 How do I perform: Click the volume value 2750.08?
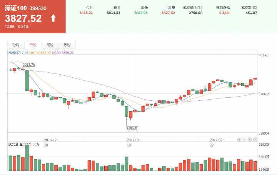coord(195,13)
